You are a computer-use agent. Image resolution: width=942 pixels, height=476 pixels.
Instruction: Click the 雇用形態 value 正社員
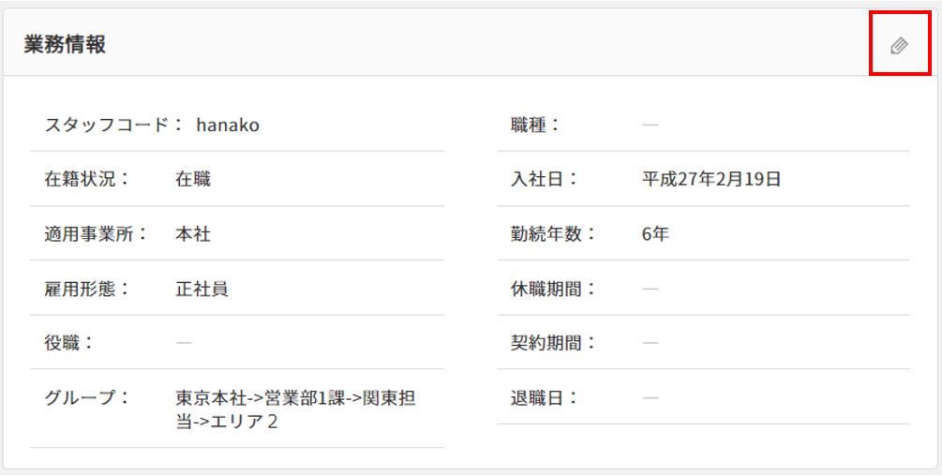point(202,289)
